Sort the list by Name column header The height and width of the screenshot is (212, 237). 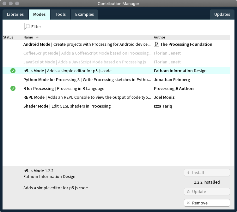28,37
